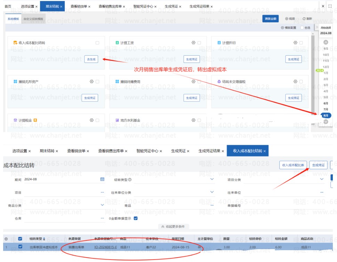337x262 pixels.
Task: Open settings gear on 摊销无形资产 card
Action: click(x=91, y=82)
